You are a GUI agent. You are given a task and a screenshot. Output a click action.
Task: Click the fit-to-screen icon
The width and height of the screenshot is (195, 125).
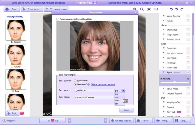(149, 9)
